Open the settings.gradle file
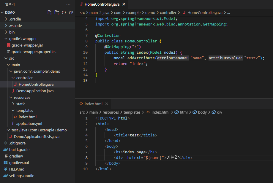273x183 pixels. coord(37,176)
